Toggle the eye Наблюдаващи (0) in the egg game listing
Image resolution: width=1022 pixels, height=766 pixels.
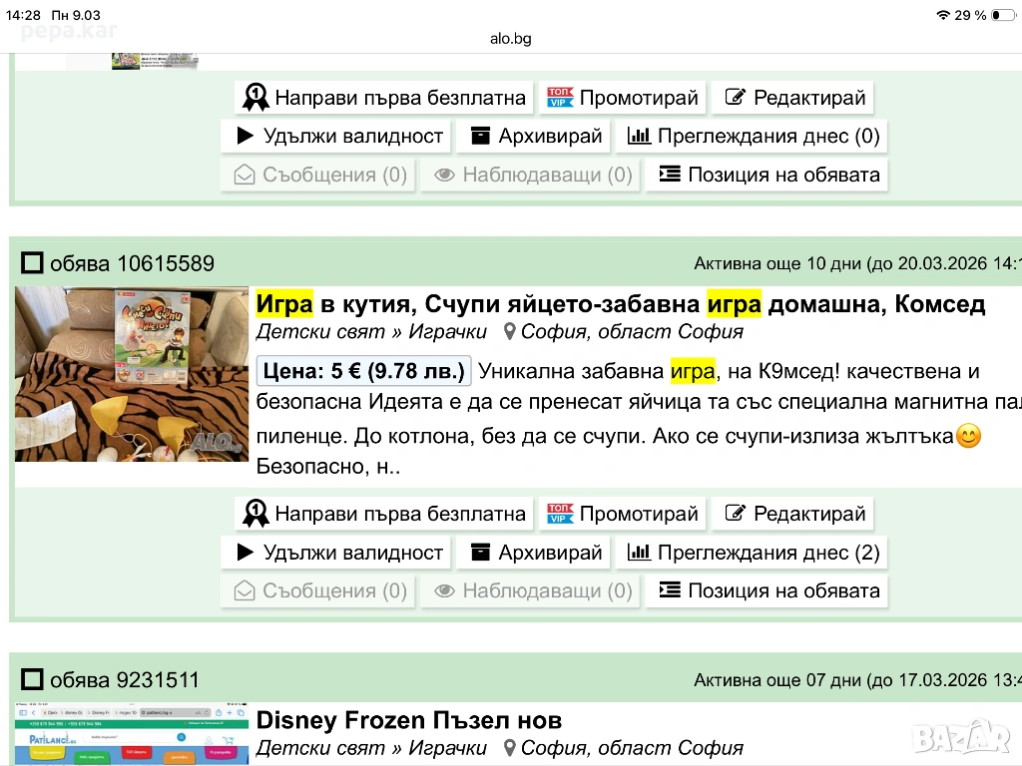click(x=445, y=591)
